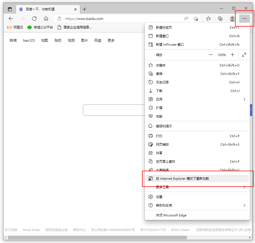255x243 pixels.
Task: Open Baidu 贴吧 link
Action: point(58,40)
